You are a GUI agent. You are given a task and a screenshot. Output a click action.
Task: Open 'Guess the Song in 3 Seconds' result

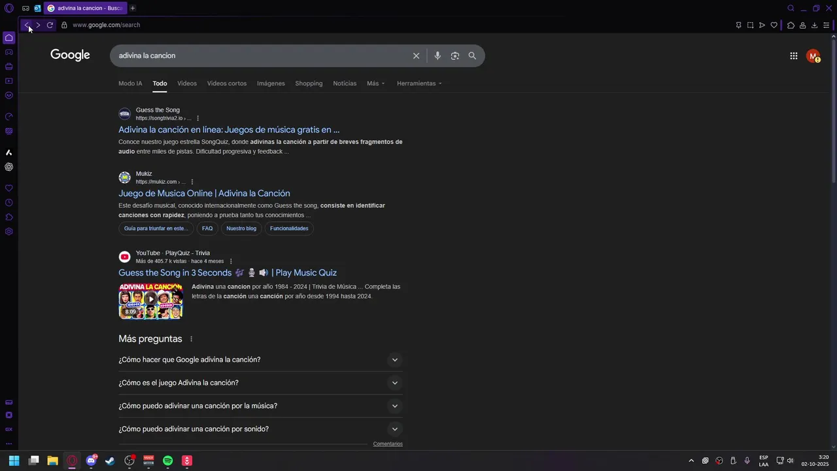point(228,273)
